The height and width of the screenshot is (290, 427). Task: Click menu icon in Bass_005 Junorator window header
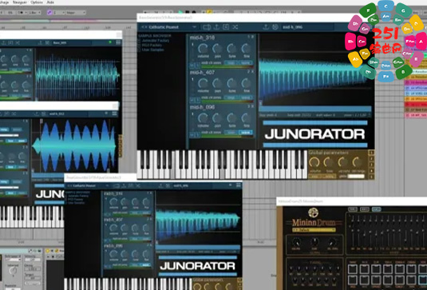[x=118, y=42]
